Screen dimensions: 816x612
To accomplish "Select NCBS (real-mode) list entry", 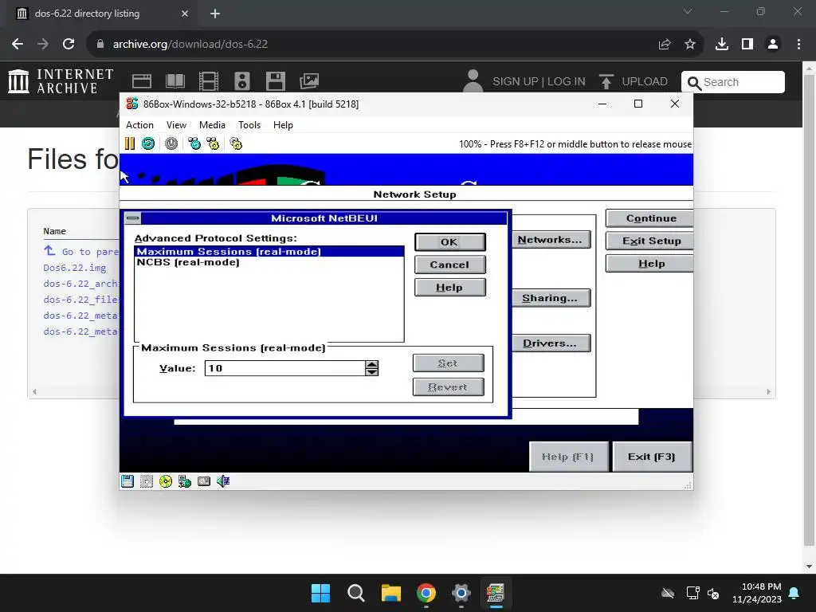I will (269, 262).
